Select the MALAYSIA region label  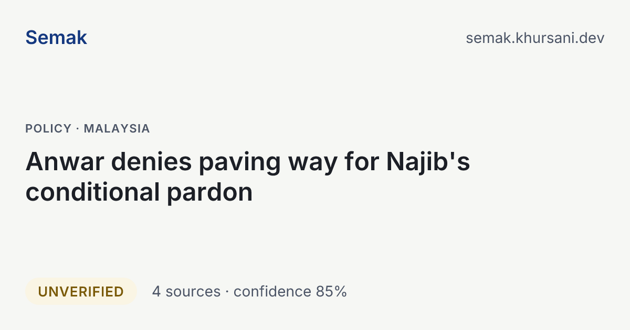click(117, 128)
